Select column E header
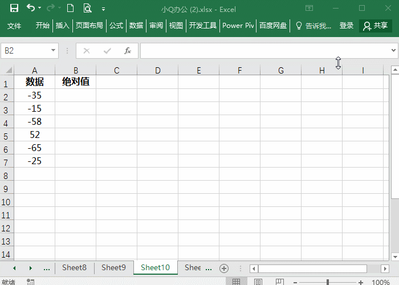This screenshot has height=285, width=399. point(199,70)
